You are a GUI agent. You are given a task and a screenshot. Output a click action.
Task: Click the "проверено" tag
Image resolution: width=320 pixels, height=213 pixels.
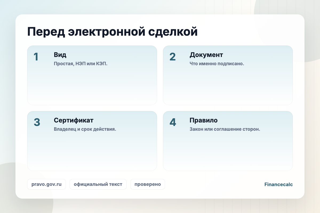pyautogui.click(x=148, y=184)
